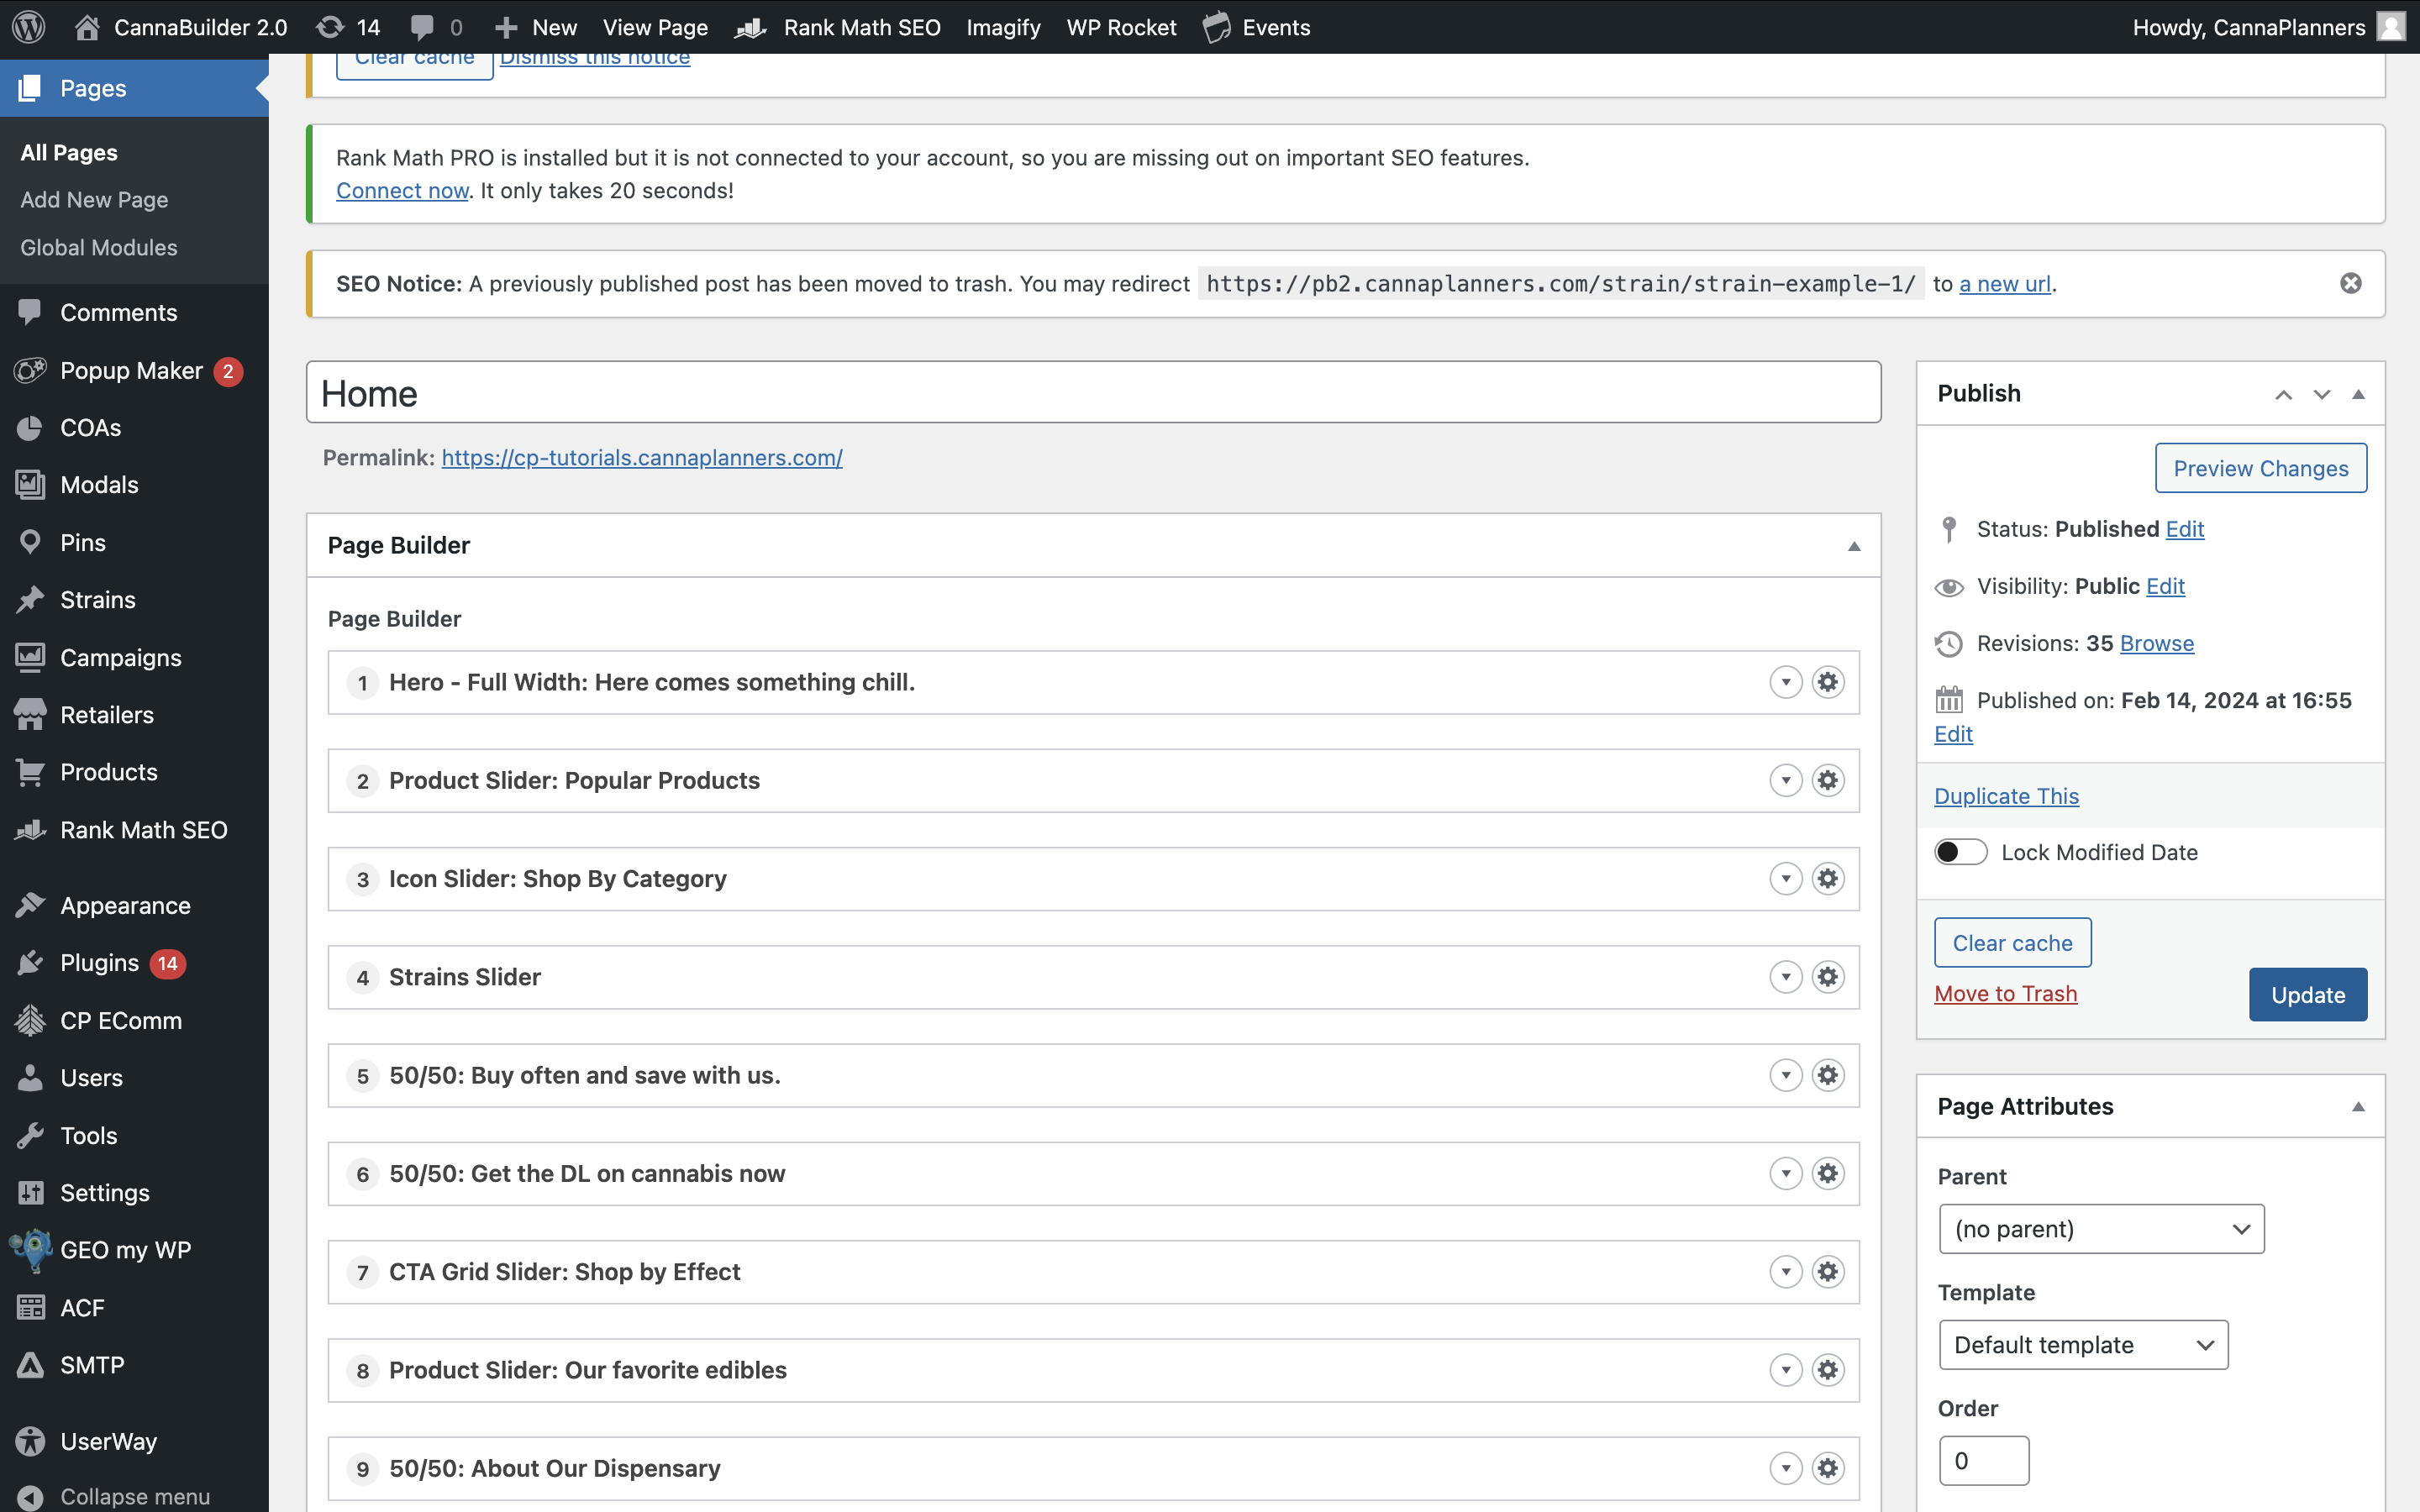2420x1512 pixels.
Task: Click gear icon on Strains Slider row
Action: click(x=1828, y=977)
